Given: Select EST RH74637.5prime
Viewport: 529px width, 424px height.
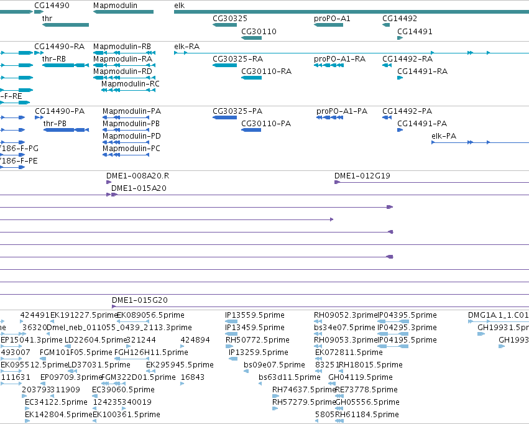Looking at the screenshot, I should pos(304,390).
